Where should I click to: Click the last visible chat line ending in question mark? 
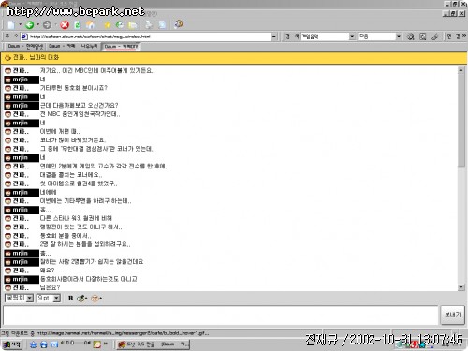point(50,287)
